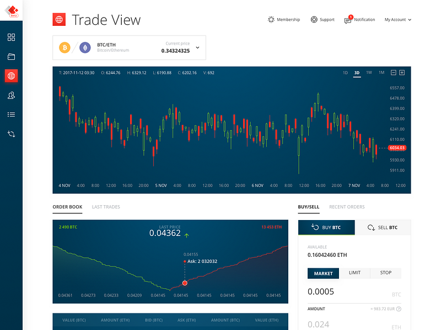Viewport: 441px width, 330px height.
Task: Expand the My Account dropdown
Action: click(397, 19)
